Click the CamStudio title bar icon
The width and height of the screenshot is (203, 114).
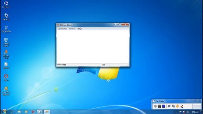click(x=154, y=101)
